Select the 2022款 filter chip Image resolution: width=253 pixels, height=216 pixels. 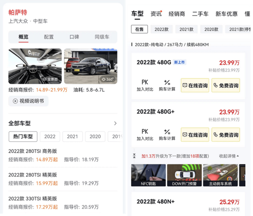click(162, 29)
